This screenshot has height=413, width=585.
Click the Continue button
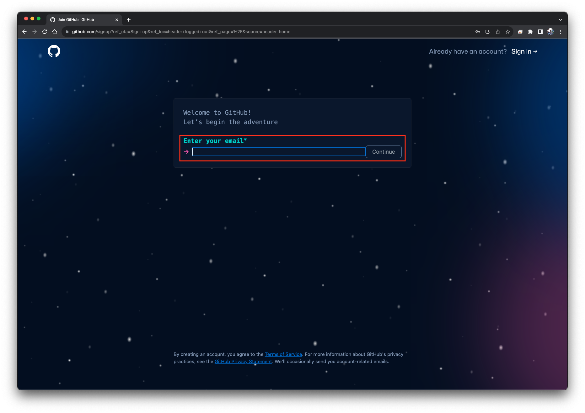[384, 152]
